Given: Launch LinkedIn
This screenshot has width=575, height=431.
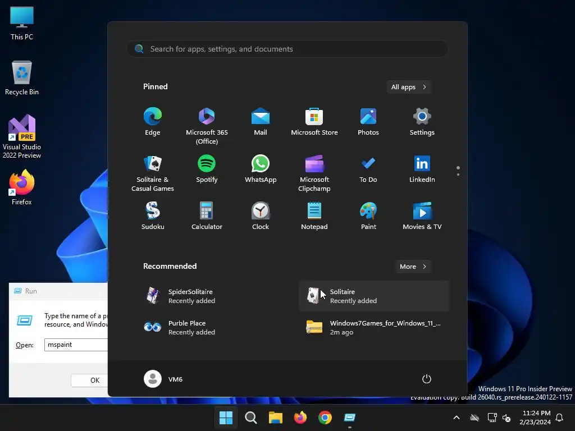Looking at the screenshot, I should pos(422,169).
